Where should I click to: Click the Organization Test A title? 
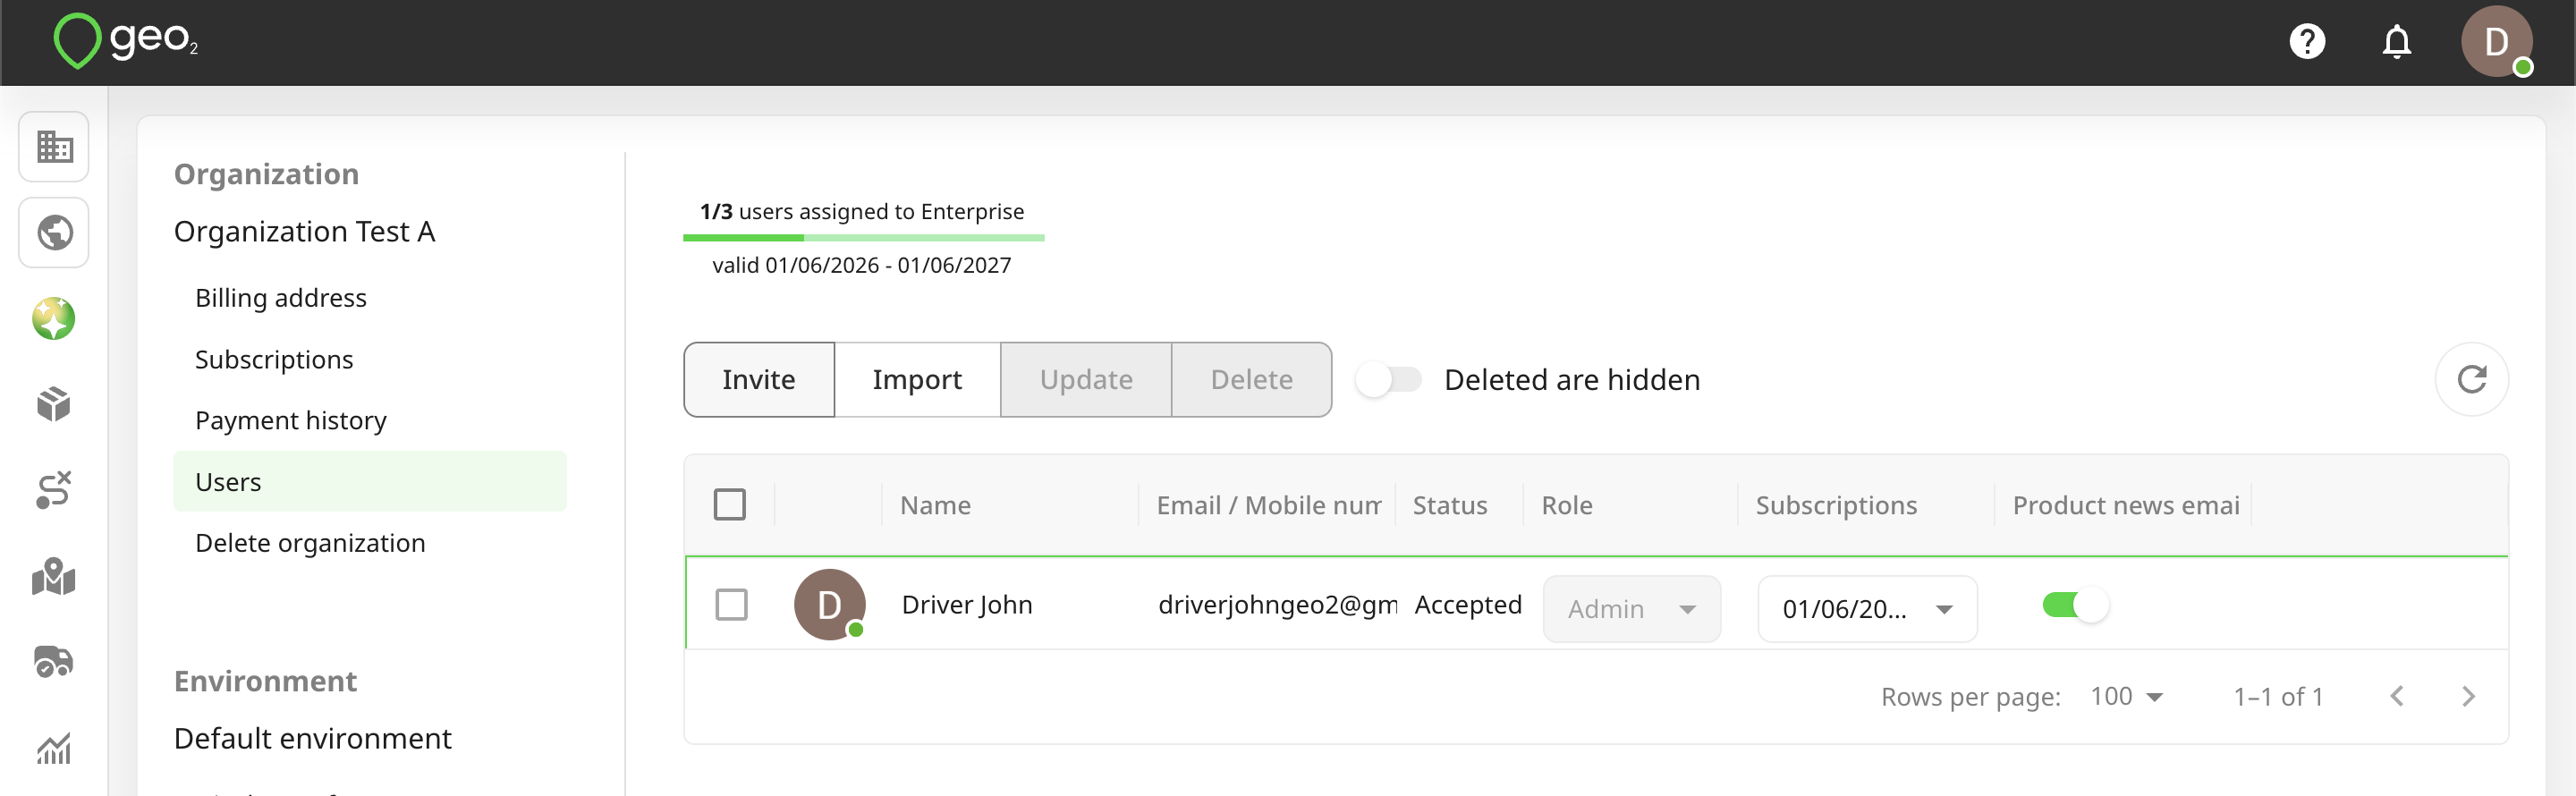pos(305,232)
